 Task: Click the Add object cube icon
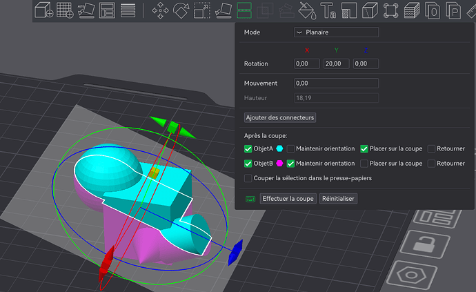coord(43,10)
